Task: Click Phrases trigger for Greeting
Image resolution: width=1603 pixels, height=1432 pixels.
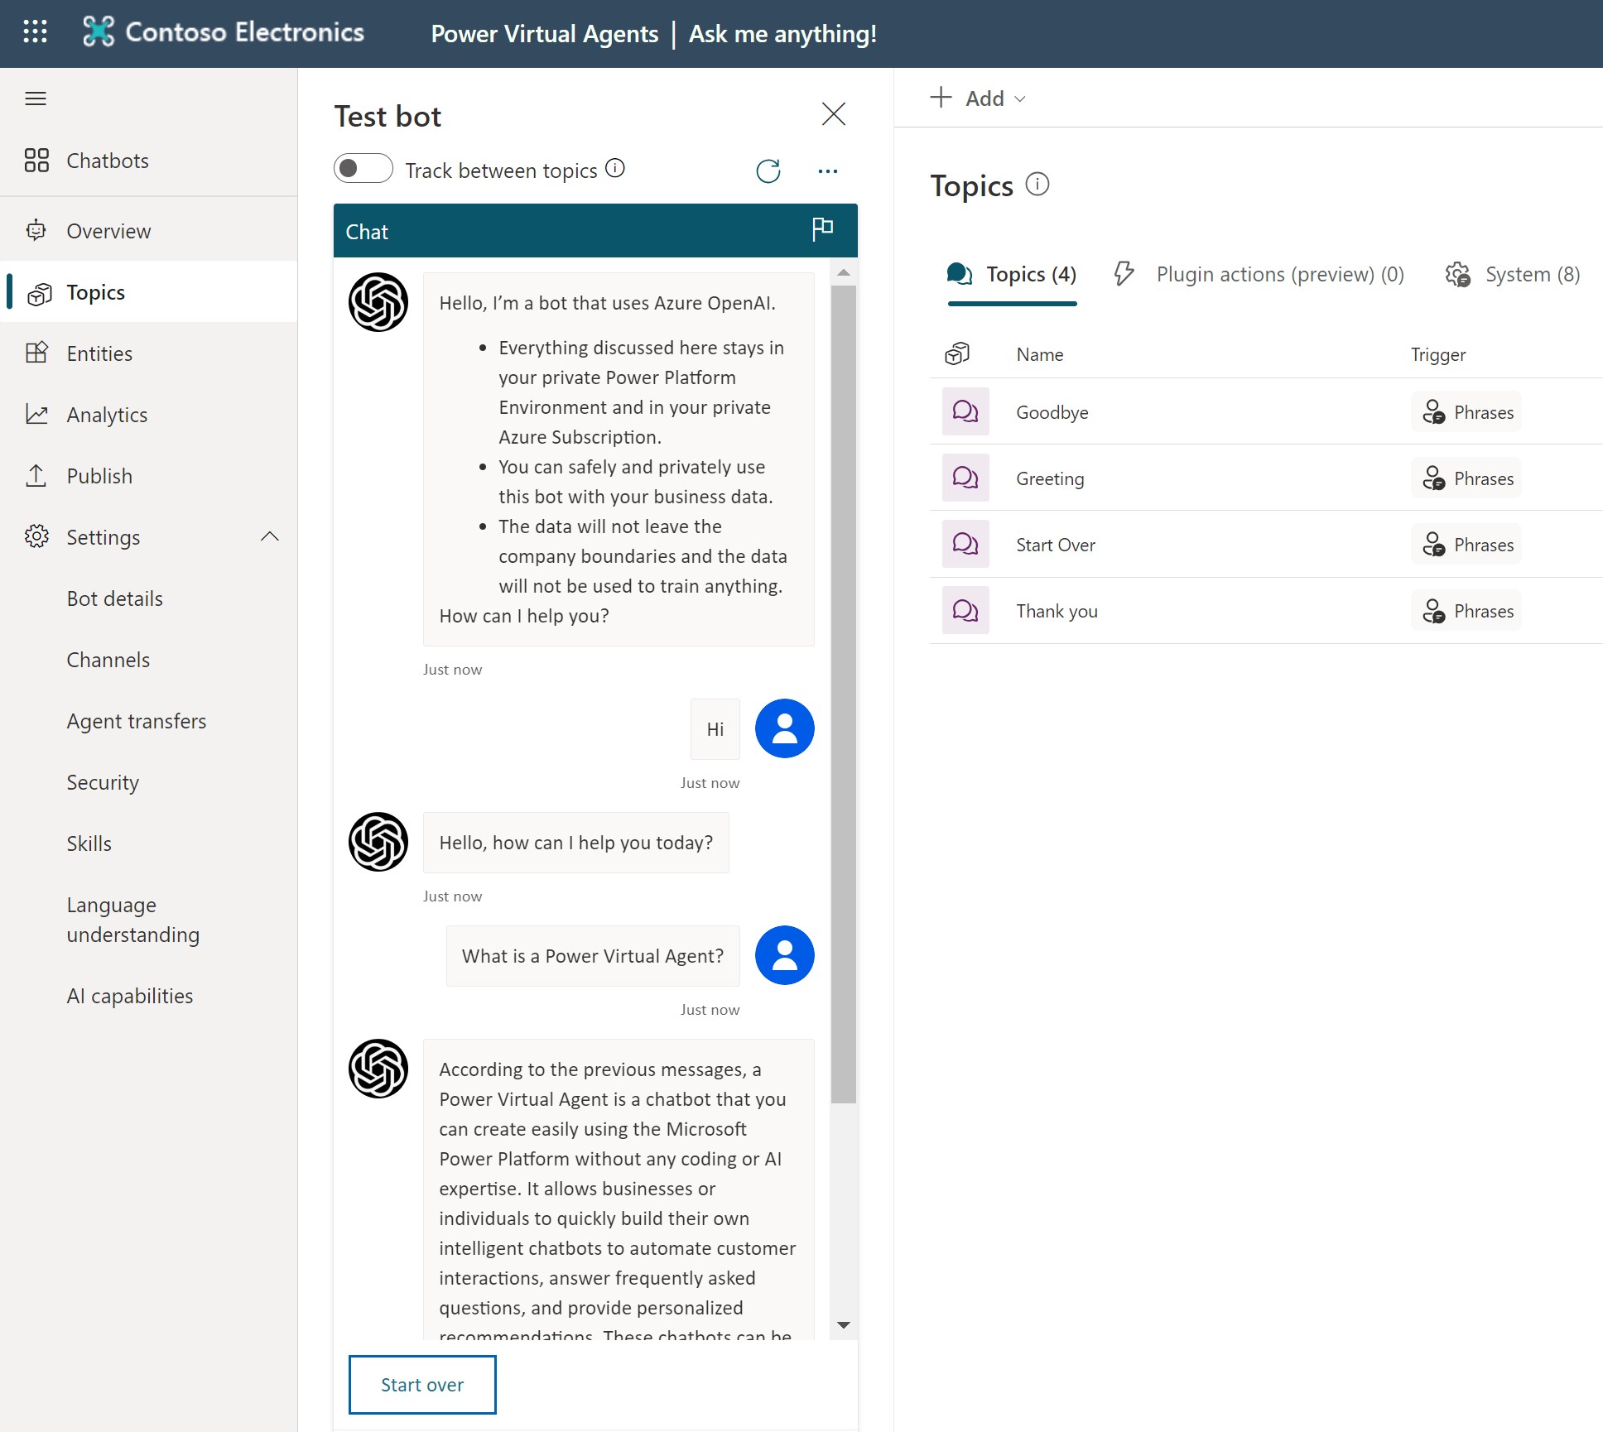Action: [x=1466, y=478]
